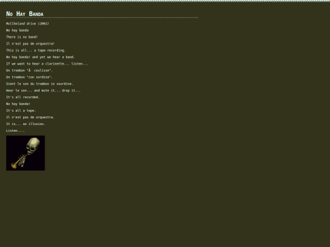Click the lowercase line 'No hay banda' without exclamation mark
The height and width of the screenshot is (247, 330).
[x=17, y=30]
